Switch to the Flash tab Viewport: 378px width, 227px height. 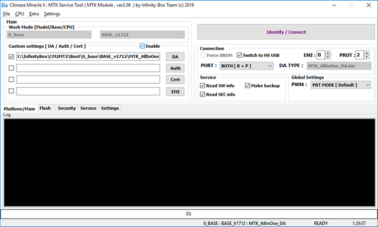45,108
